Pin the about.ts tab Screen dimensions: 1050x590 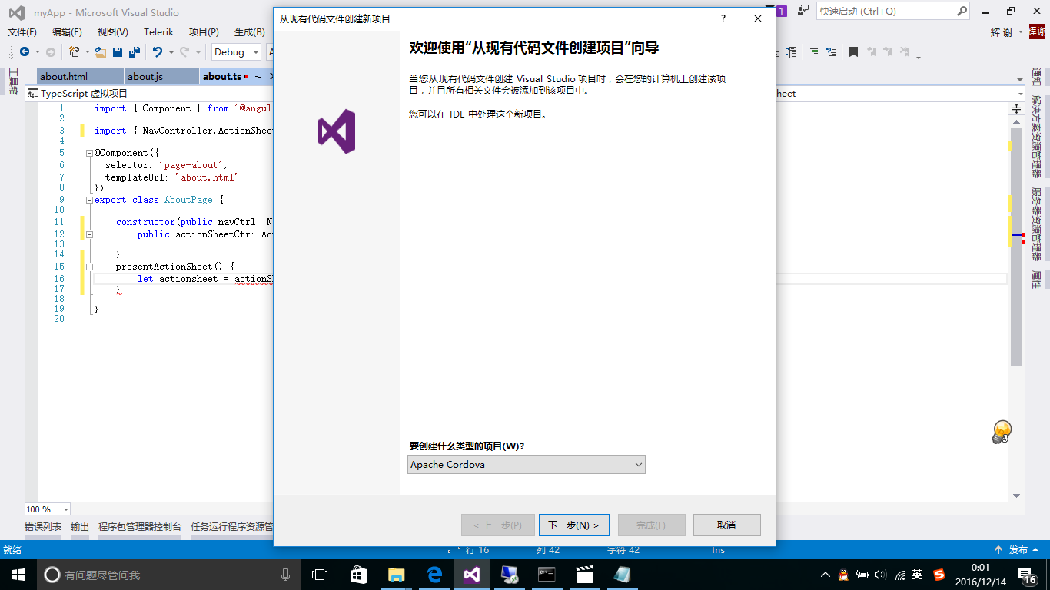click(x=258, y=77)
